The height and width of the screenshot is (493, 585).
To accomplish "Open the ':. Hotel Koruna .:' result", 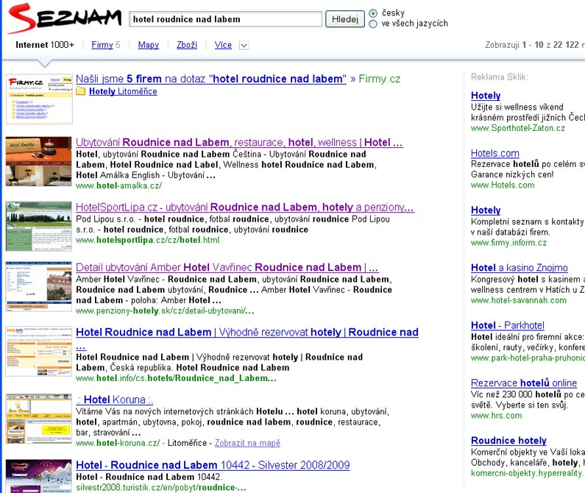I will [x=114, y=400].
